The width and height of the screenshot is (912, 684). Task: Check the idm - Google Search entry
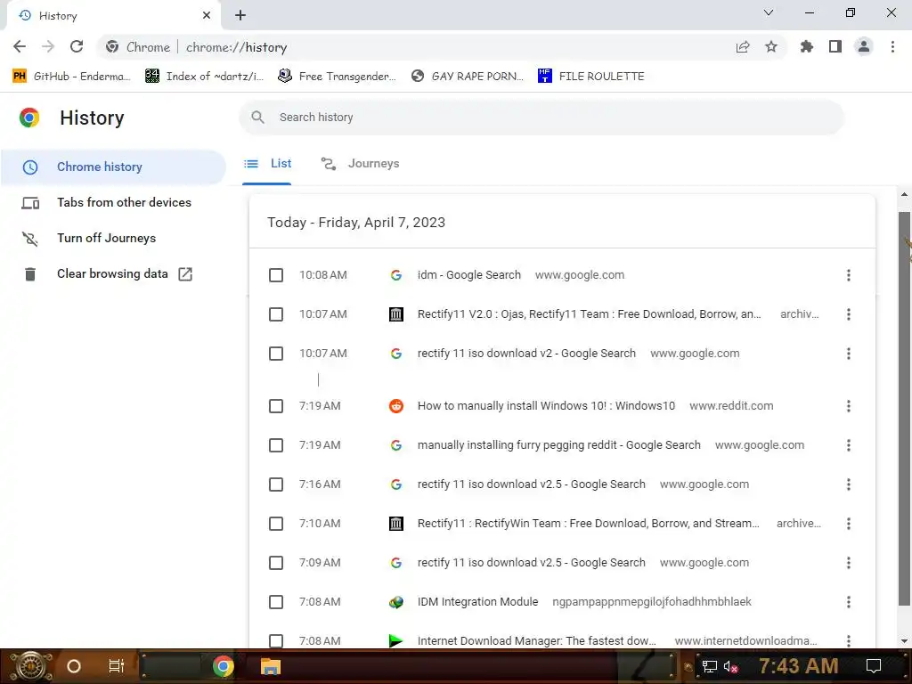pyautogui.click(x=276, y=275)
